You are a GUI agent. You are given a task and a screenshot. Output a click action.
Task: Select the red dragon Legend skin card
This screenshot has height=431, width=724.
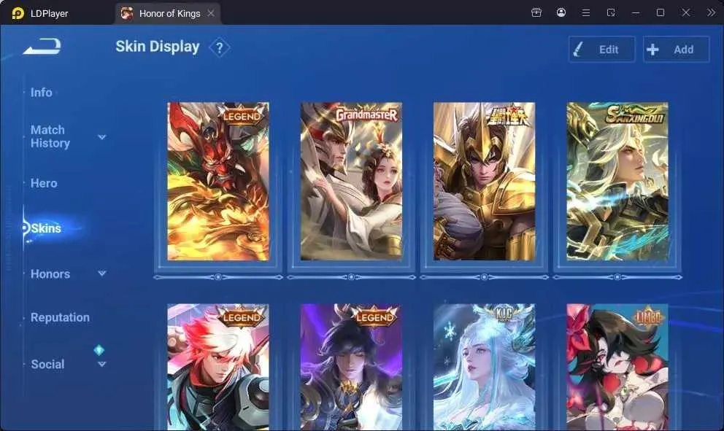click(218, 182)
